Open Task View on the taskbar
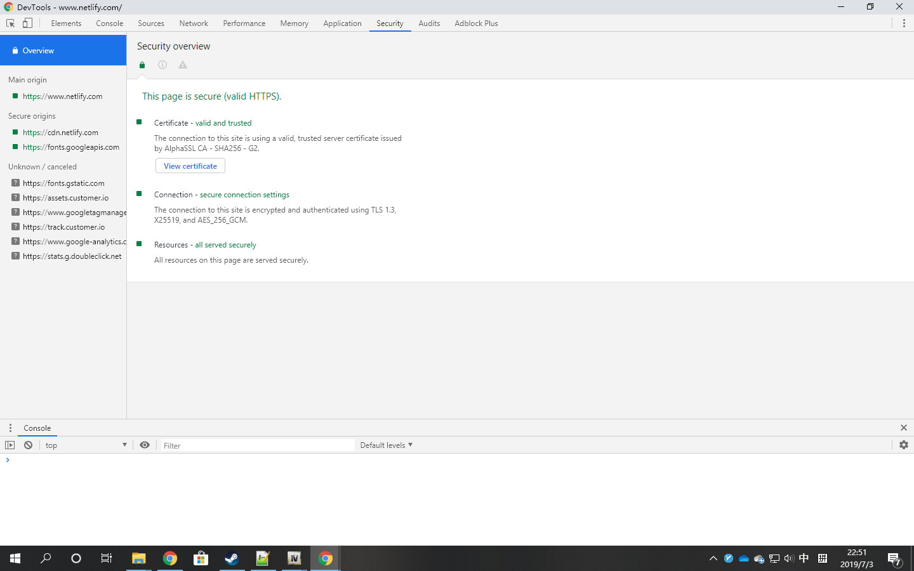914x571 pixels. 107,558
